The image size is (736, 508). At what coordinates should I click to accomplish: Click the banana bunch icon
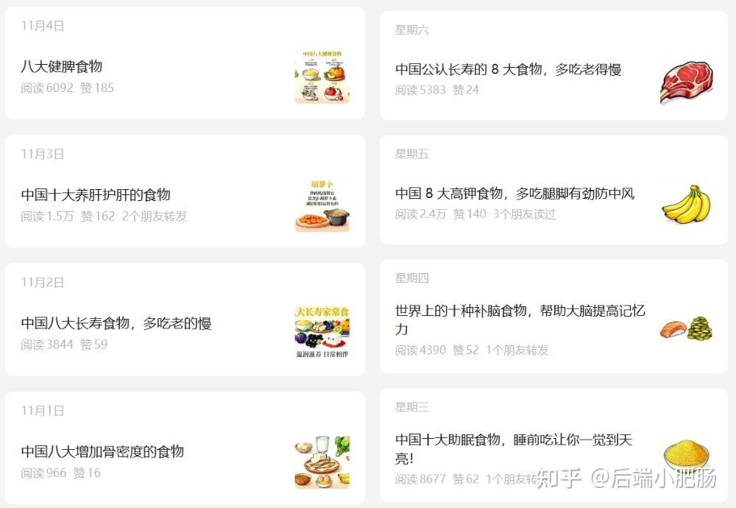[686, 204]
